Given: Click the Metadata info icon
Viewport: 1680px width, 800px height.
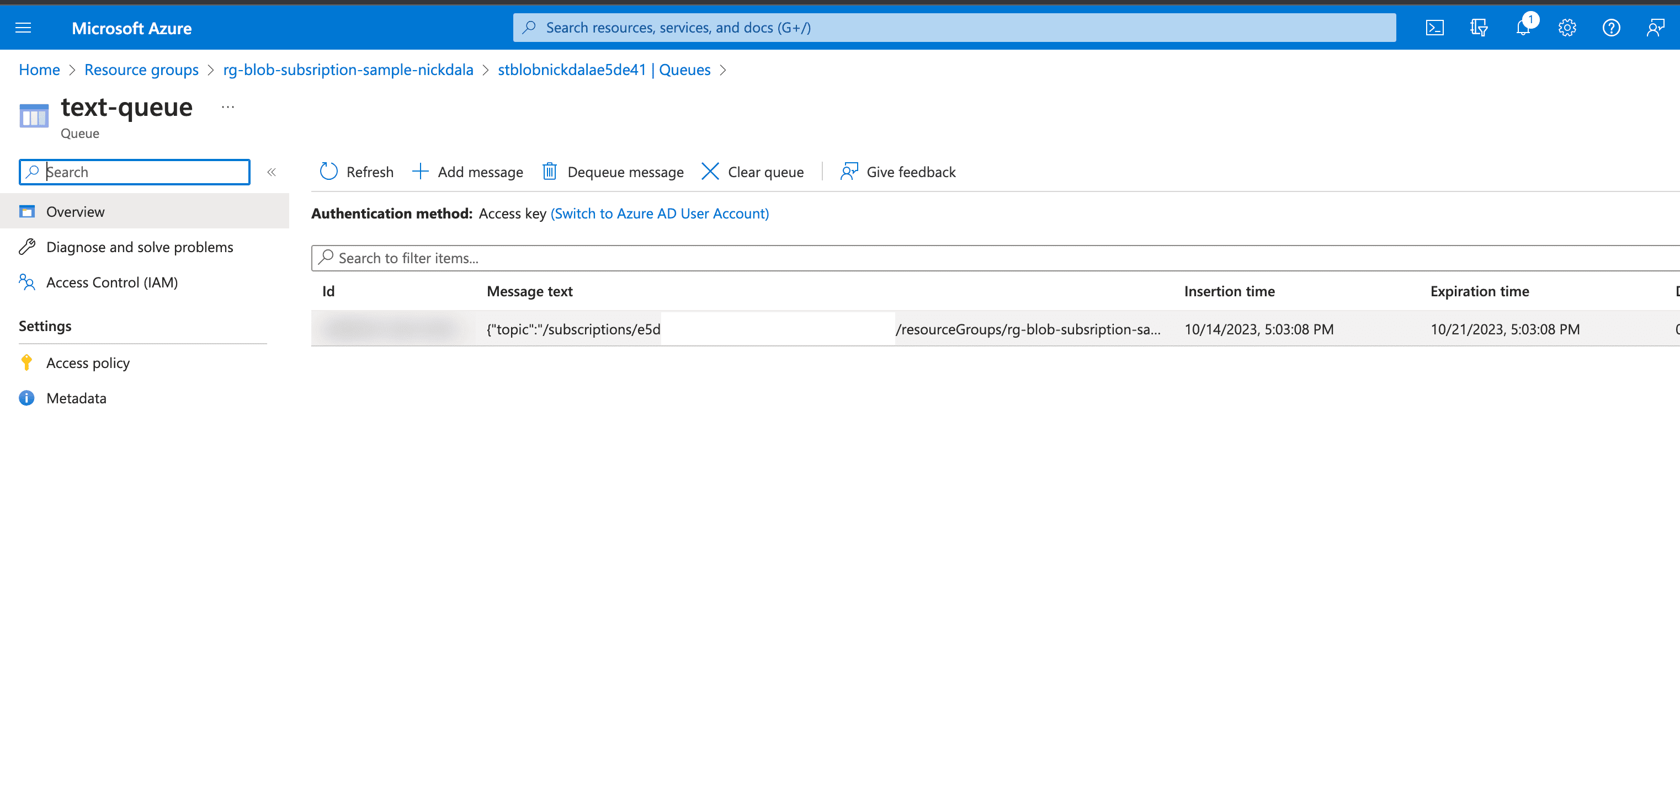Looking at the screenshot, I should pyautogui.click(x=26, y=398).
